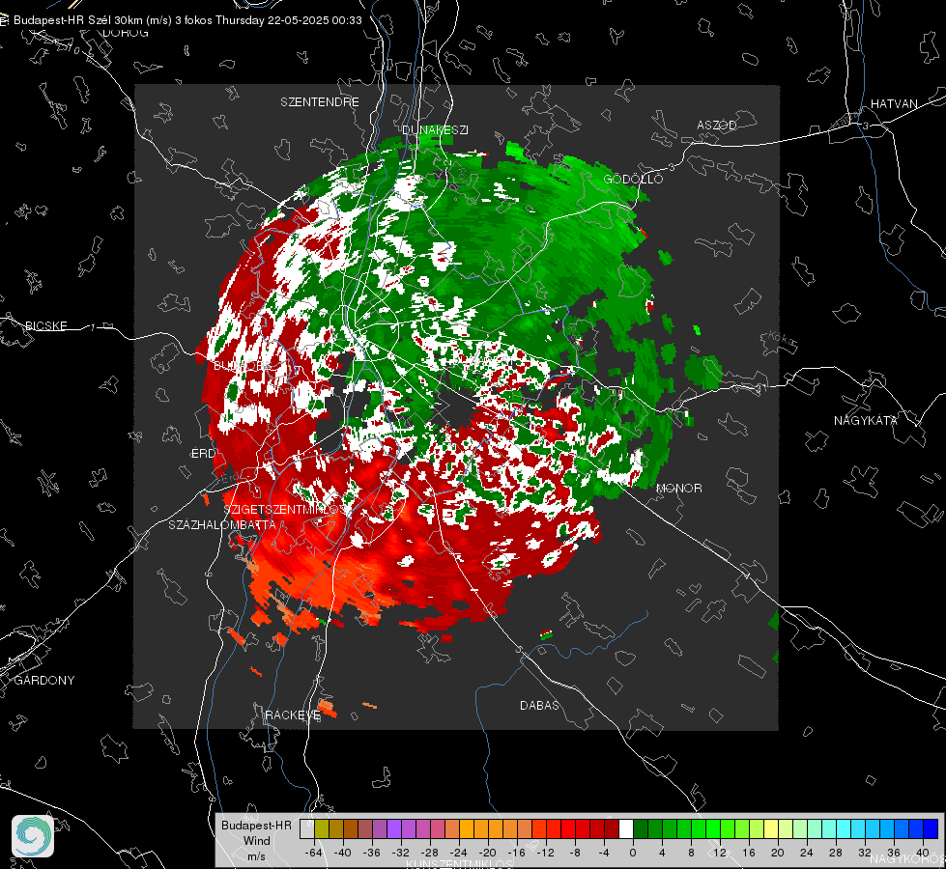This screenshot has height=869, width=946.
Task: Click the swirl weather service logo
Action: point(33,836)
